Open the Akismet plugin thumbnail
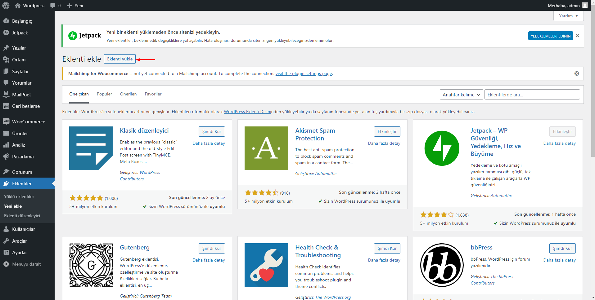The image size is (595, 300). point(266,148)
